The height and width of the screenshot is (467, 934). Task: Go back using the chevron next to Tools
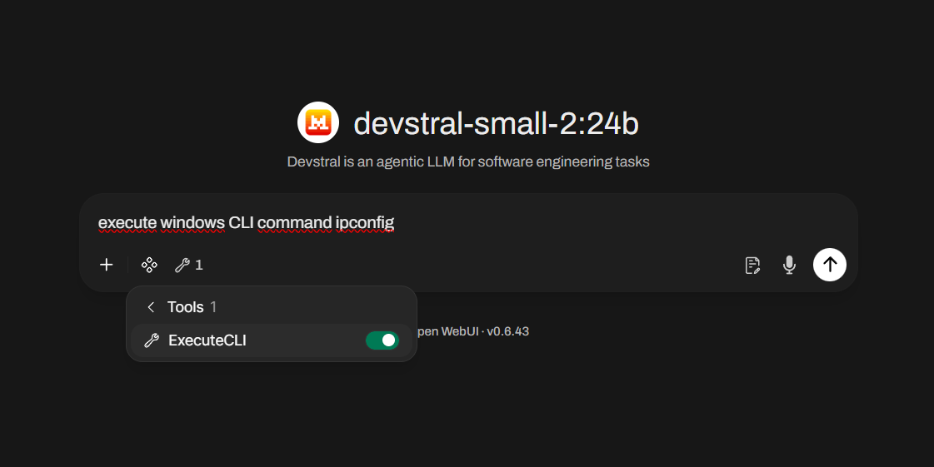151,307
